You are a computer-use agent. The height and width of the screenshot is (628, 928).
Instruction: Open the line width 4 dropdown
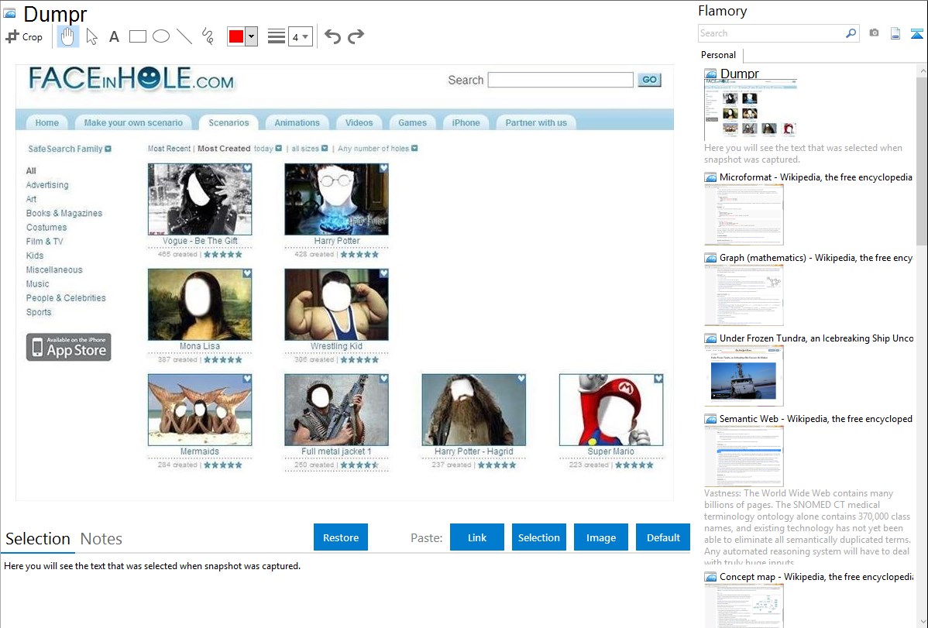coord(300,36)
